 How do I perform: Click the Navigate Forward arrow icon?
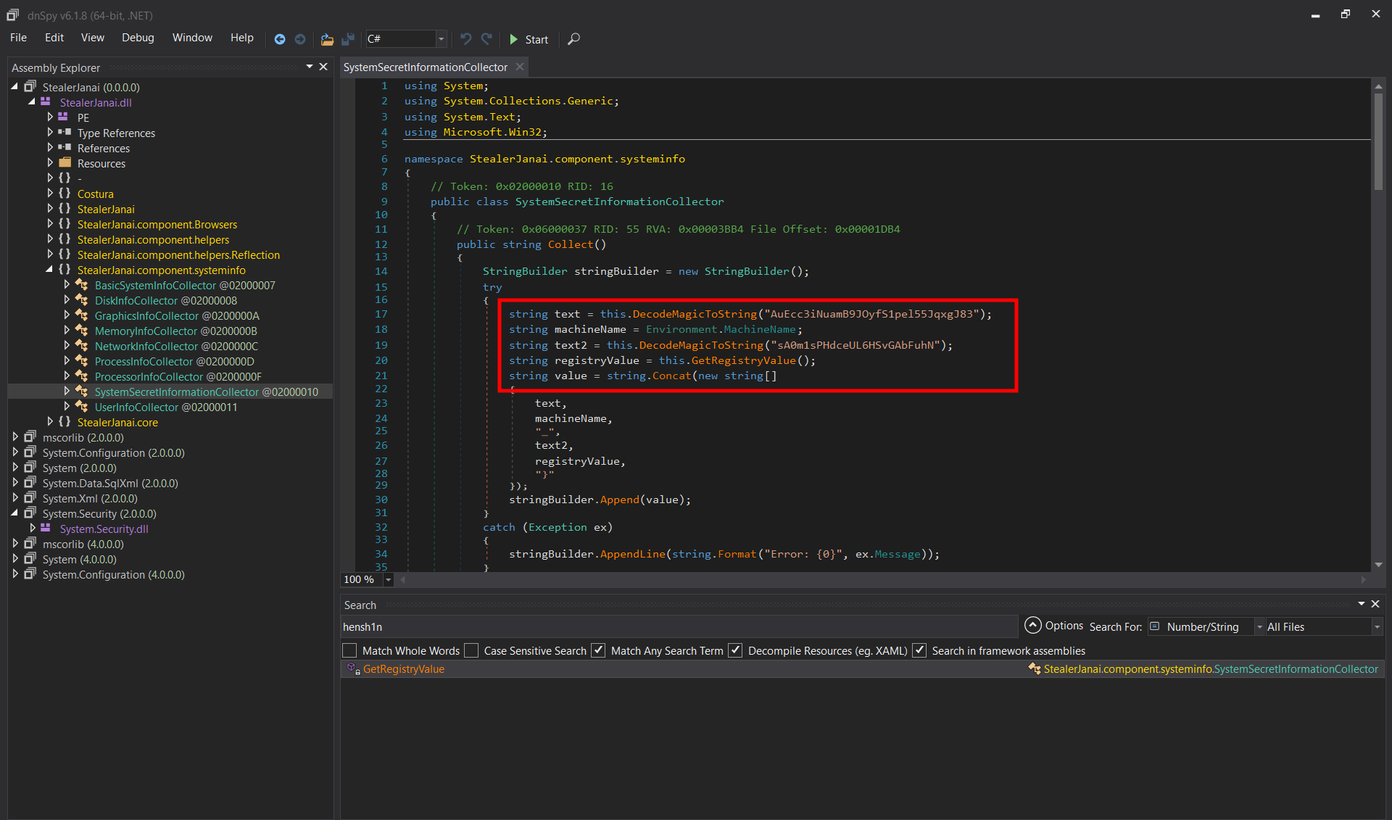300,39
